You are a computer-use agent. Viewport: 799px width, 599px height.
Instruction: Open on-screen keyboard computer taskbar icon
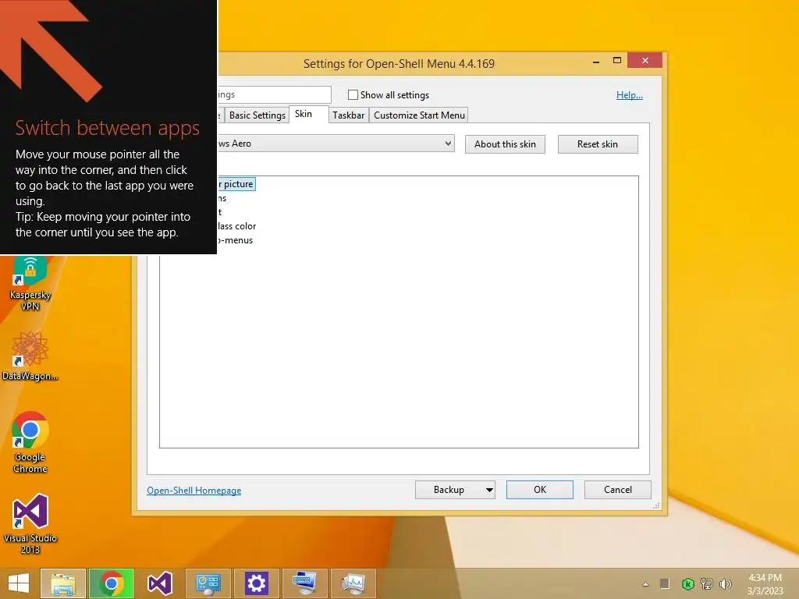(305, 583)
